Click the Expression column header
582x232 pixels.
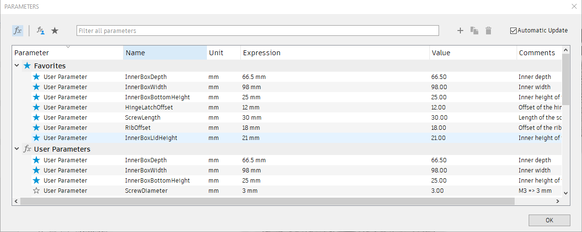pyautogui.click(x=334, y=53)
